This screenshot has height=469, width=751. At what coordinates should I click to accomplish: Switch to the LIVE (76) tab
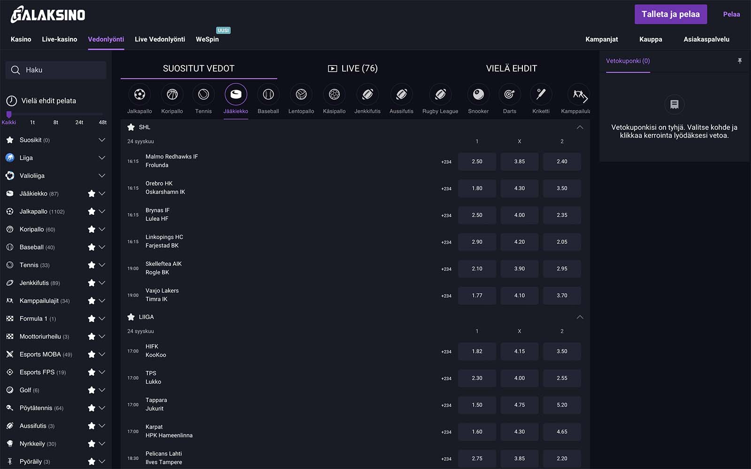pyautogui.click(x=353, y=68)
